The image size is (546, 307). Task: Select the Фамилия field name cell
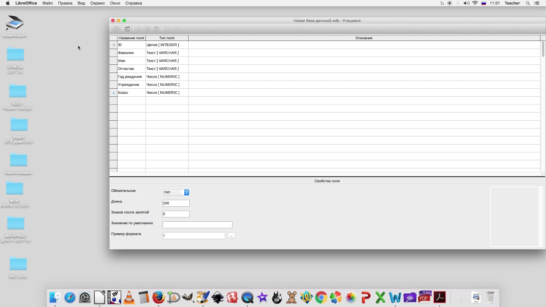click(131, 53)
